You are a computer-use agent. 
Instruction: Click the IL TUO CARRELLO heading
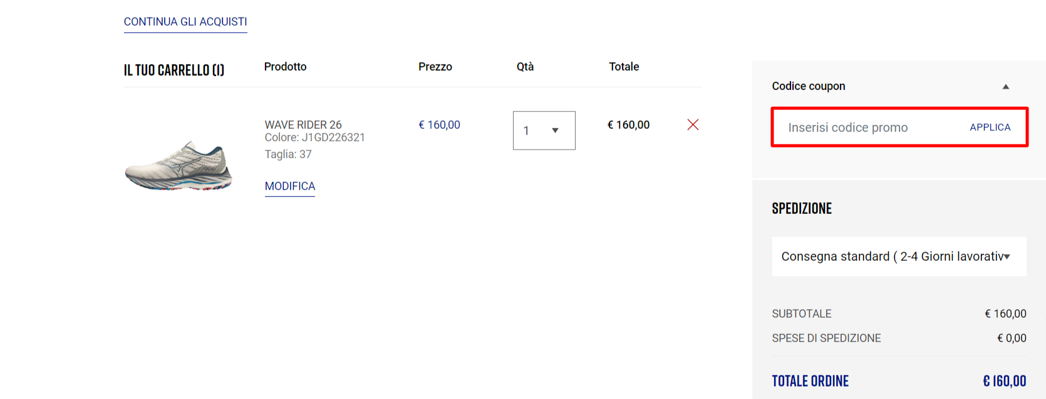174,70
